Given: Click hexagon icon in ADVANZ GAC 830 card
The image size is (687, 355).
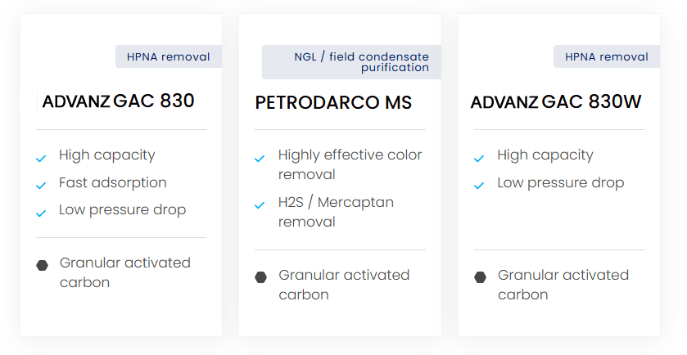Looking at the screenshot, I should 43,265.
